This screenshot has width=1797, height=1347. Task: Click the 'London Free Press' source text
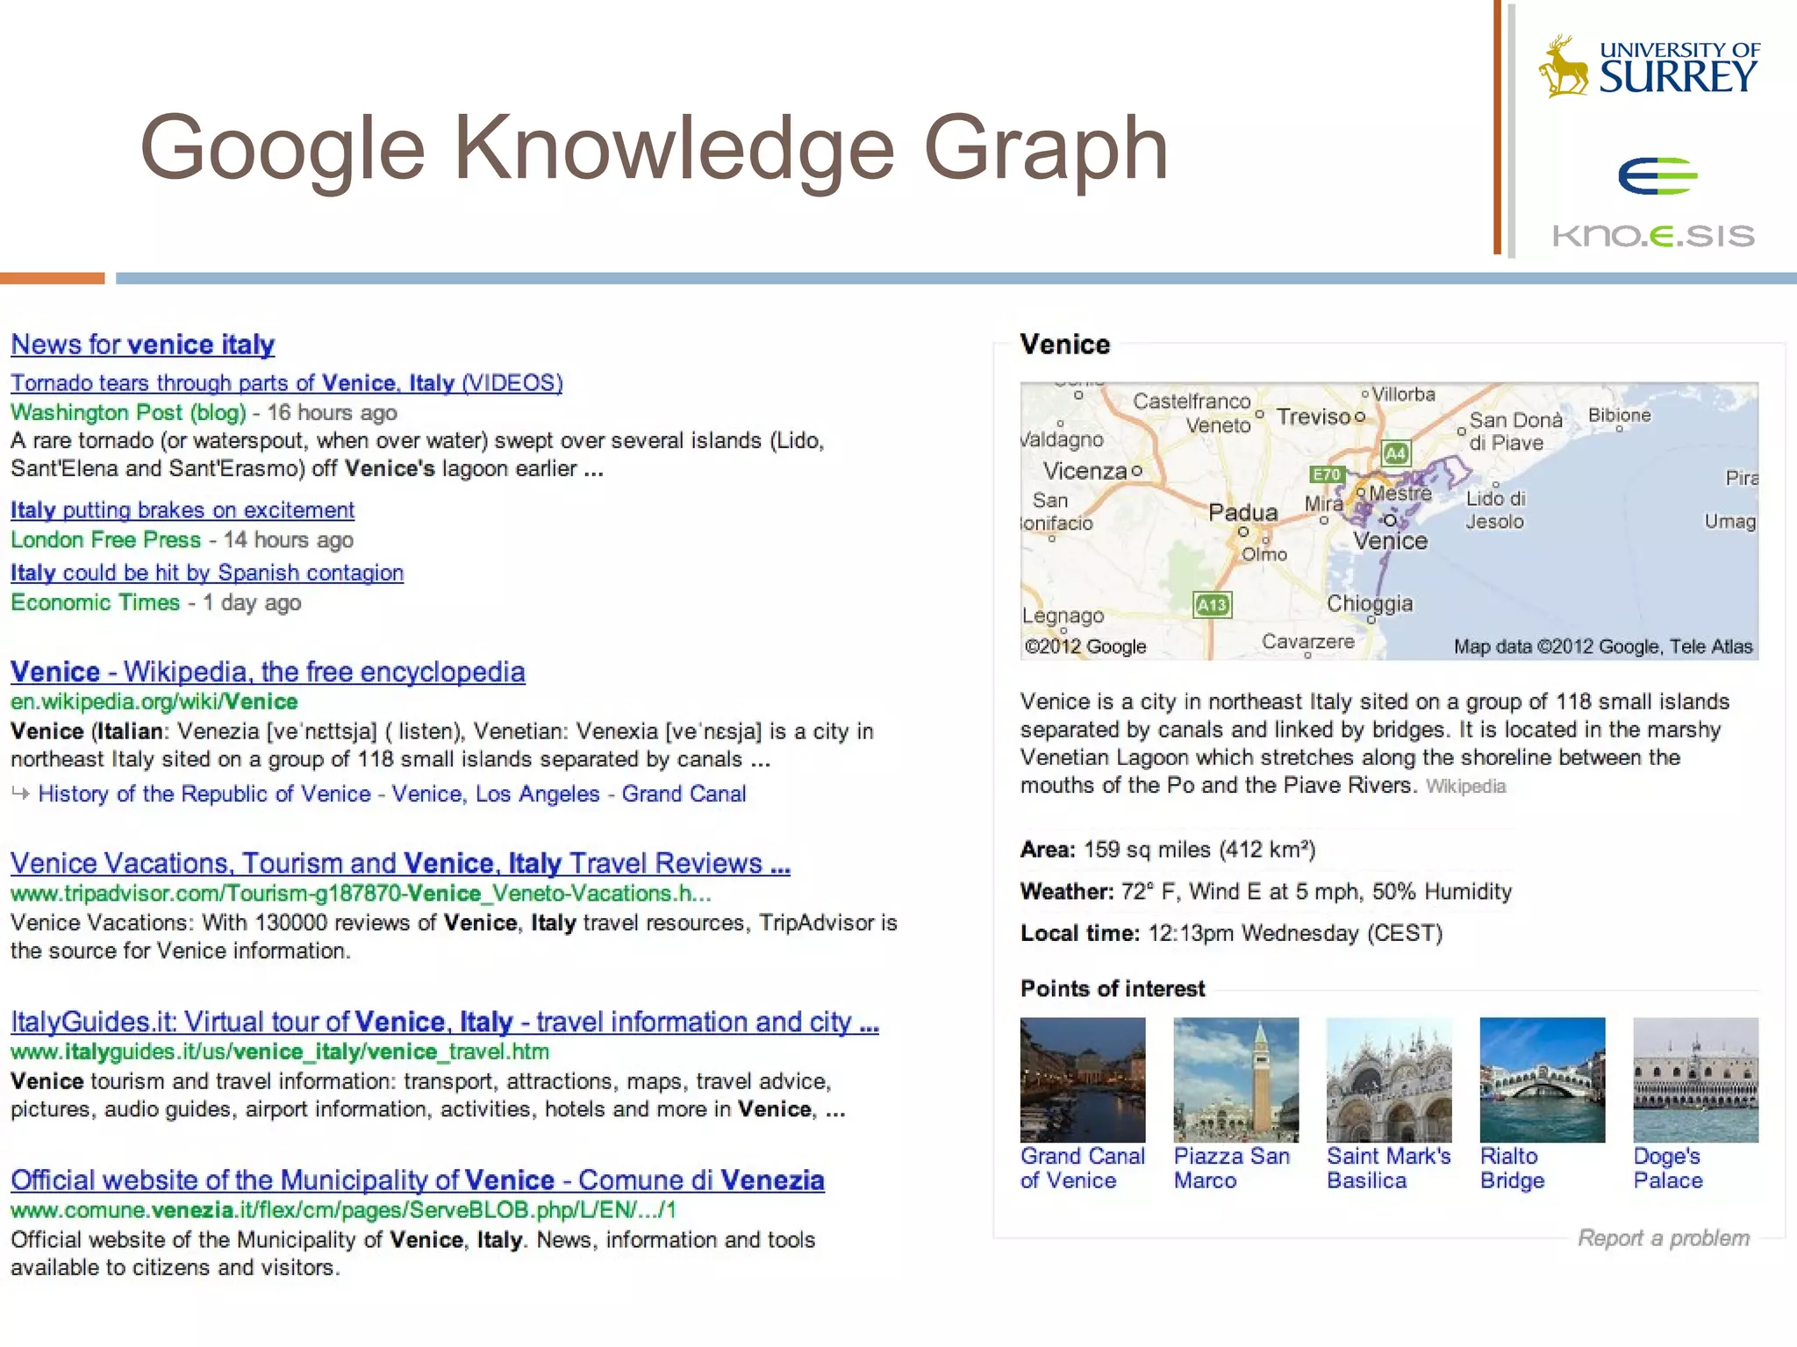click(105, 539)
